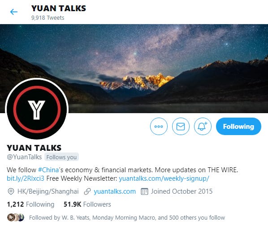Click the link chain icon beside yuantalks.com
This screenshot has width=268, height=229.
click(x=87, y=191)
